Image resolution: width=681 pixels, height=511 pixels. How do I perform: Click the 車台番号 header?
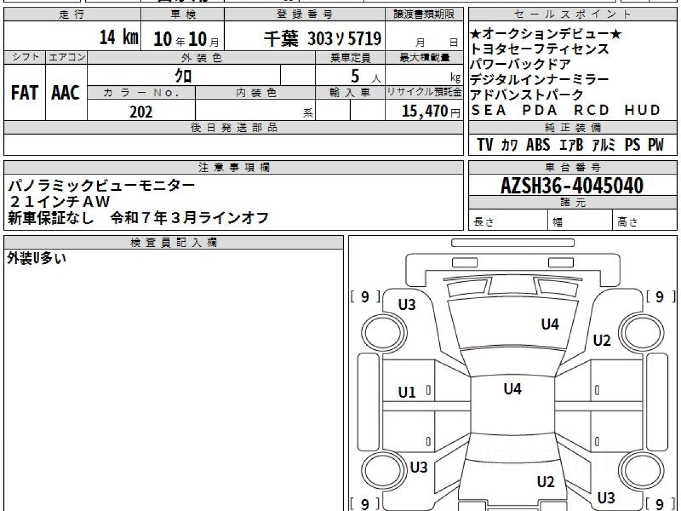coord(573,167)
